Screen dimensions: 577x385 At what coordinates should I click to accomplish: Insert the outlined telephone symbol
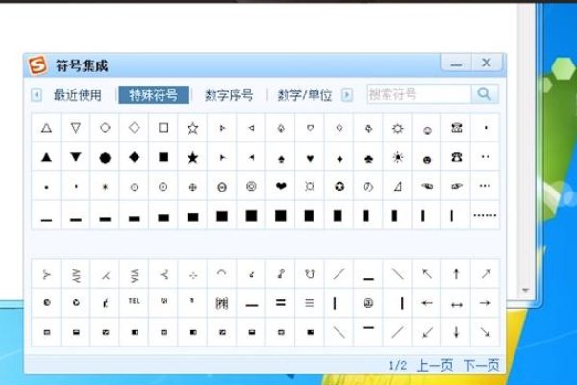pyautogui.click(x=456, y=128)
